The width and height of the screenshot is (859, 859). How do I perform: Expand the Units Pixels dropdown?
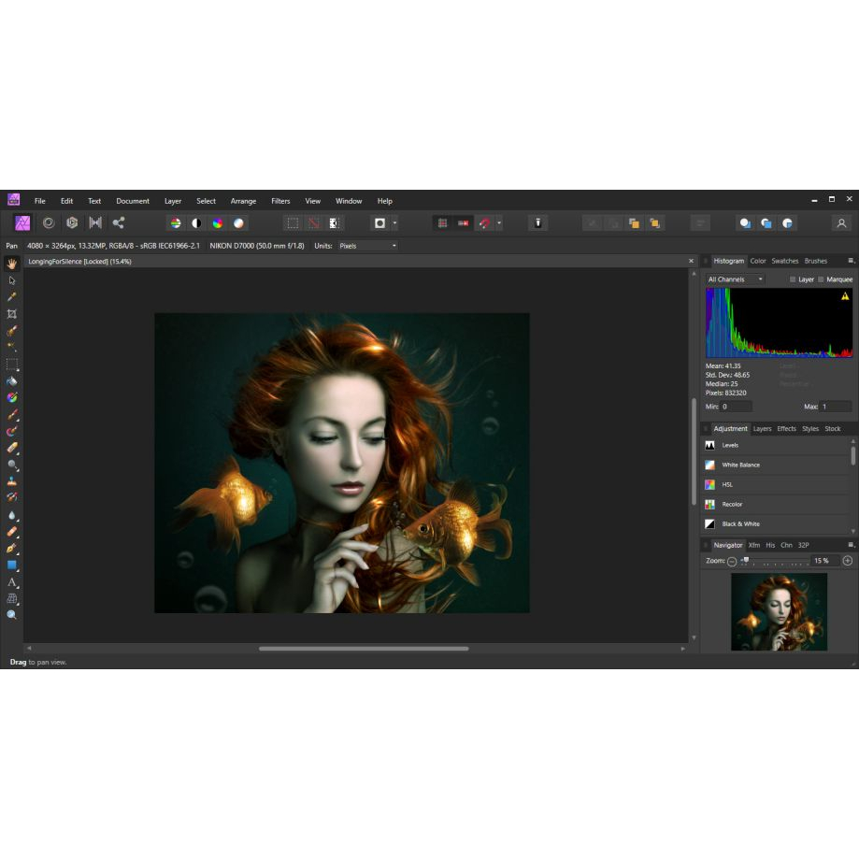(x=367, y=246)
